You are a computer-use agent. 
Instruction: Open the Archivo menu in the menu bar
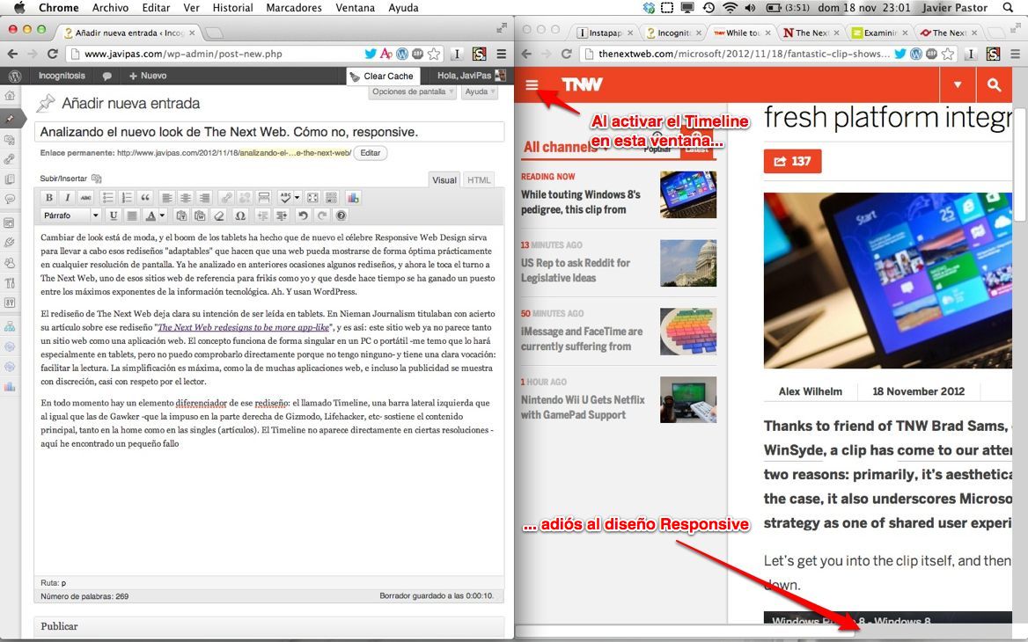coord(110,8)
